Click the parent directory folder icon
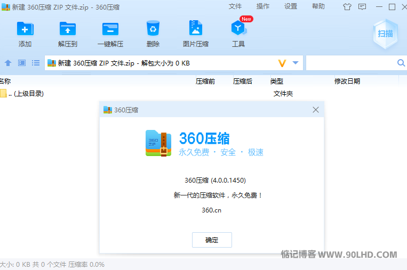This screenshot has width=407, height=270. click(3, 93)
